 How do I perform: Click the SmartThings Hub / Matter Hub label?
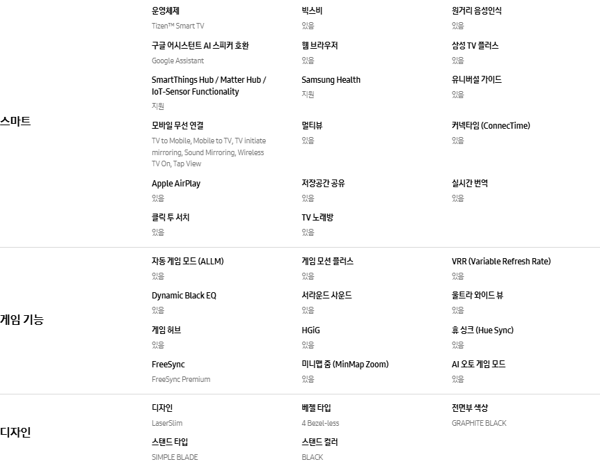click(209, 86)
